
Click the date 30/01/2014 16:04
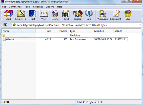click(x=103, y=39)
